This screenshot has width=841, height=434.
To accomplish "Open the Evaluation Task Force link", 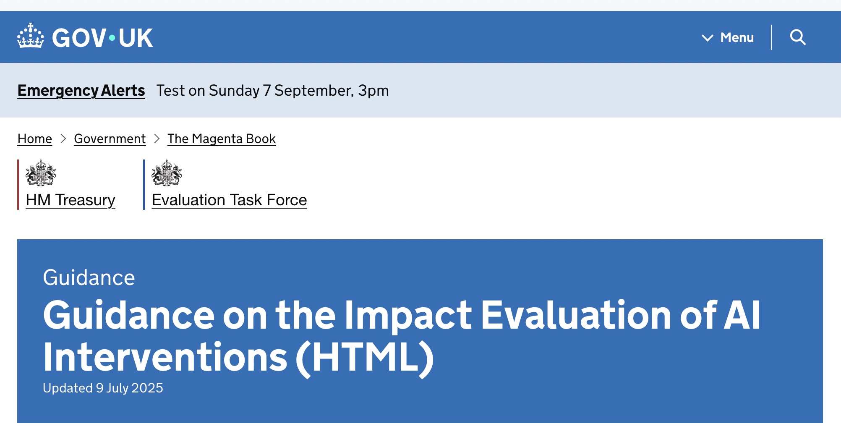I will coord(229,200).
